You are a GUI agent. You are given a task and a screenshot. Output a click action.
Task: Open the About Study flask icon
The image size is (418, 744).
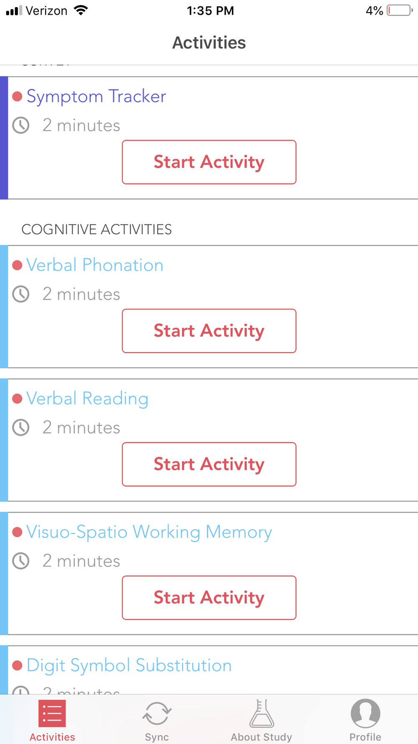coord(262,713)
